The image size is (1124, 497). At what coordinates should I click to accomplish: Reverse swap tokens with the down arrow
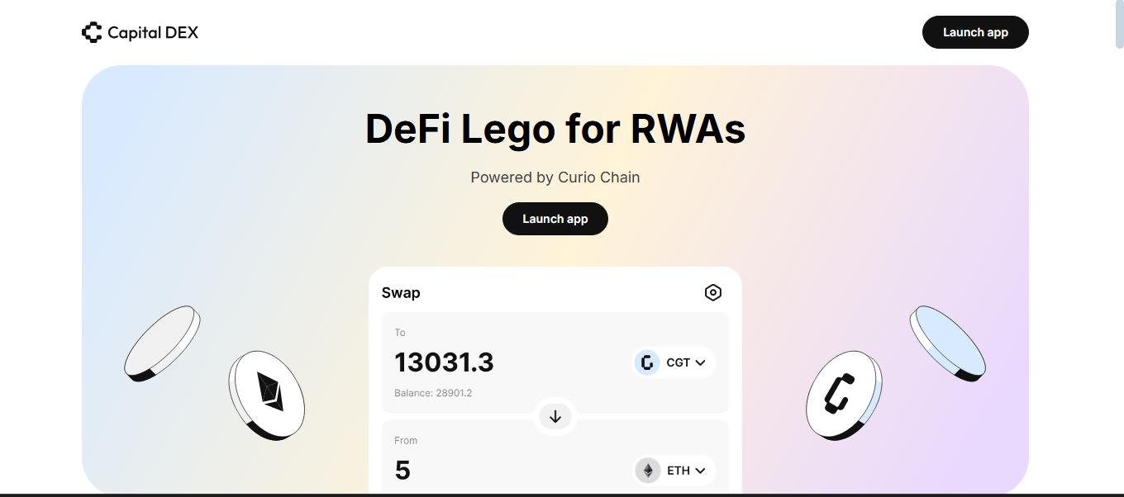[x=555, y=417]
